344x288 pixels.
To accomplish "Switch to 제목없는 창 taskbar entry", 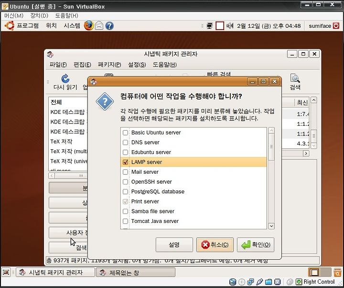I will coord(136,272).
